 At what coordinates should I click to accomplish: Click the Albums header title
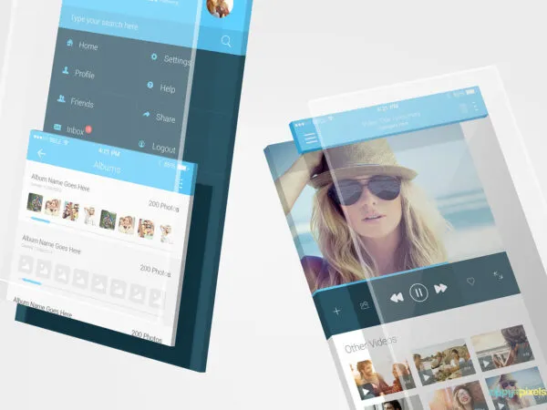107,168
